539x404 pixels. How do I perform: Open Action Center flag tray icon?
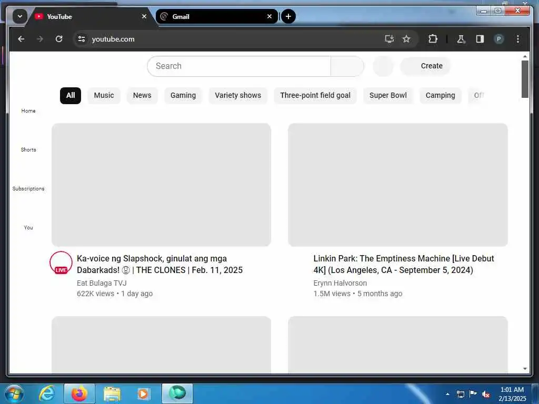[x=473, y=394]
